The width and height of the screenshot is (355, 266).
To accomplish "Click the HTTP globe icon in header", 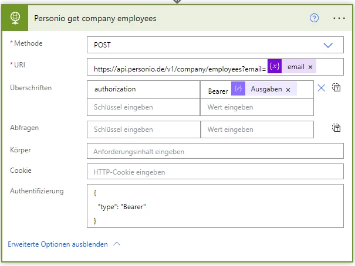I will [15, 18].
